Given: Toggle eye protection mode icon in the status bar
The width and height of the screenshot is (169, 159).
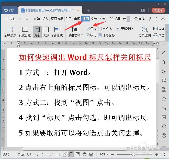Looking at the screenshot, I should point(91,154).
